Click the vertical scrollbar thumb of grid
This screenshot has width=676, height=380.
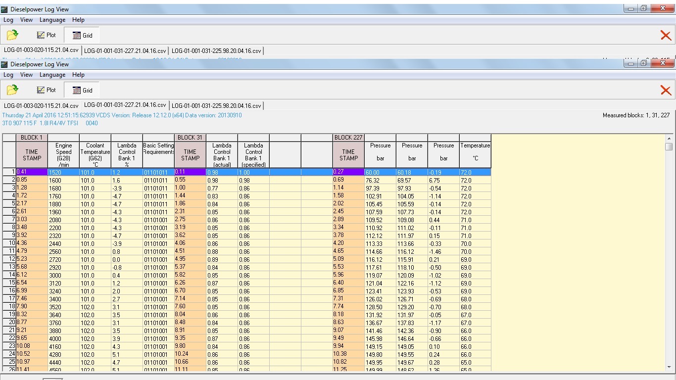click(669, 147)
